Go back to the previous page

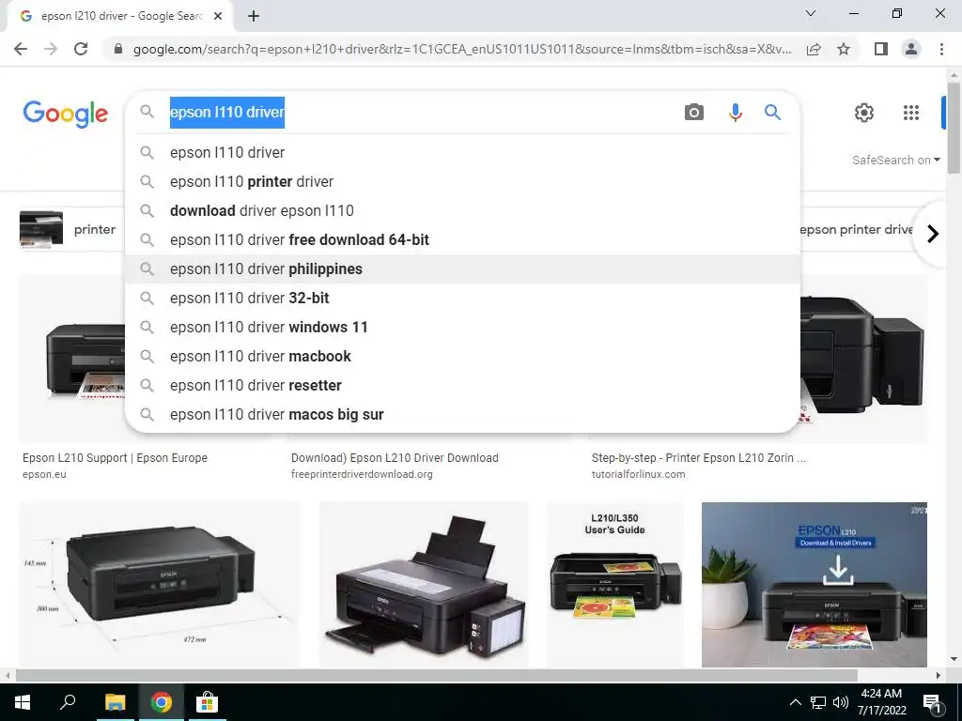tap(21, 49)
